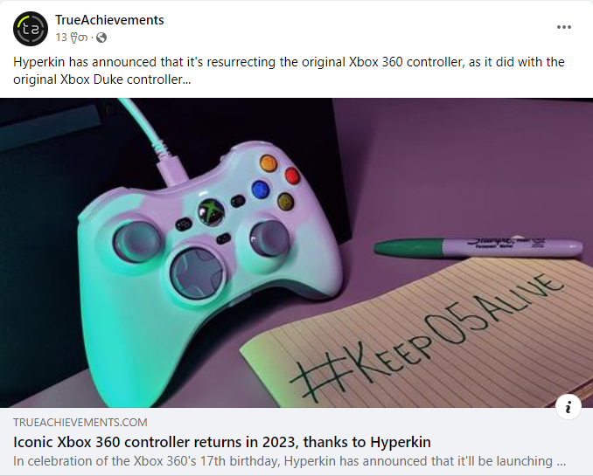This screenshot has width=593, height=476.
Task: Open the Iconic Xbox 360 controller headline
Action: point(222,442)
